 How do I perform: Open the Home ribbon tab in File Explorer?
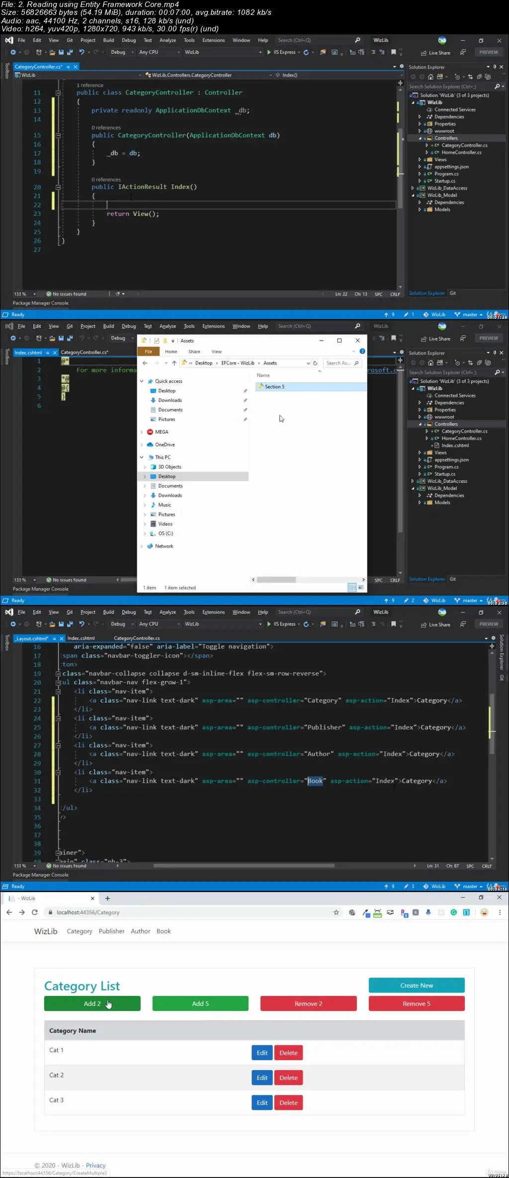(x=171, y=352)
